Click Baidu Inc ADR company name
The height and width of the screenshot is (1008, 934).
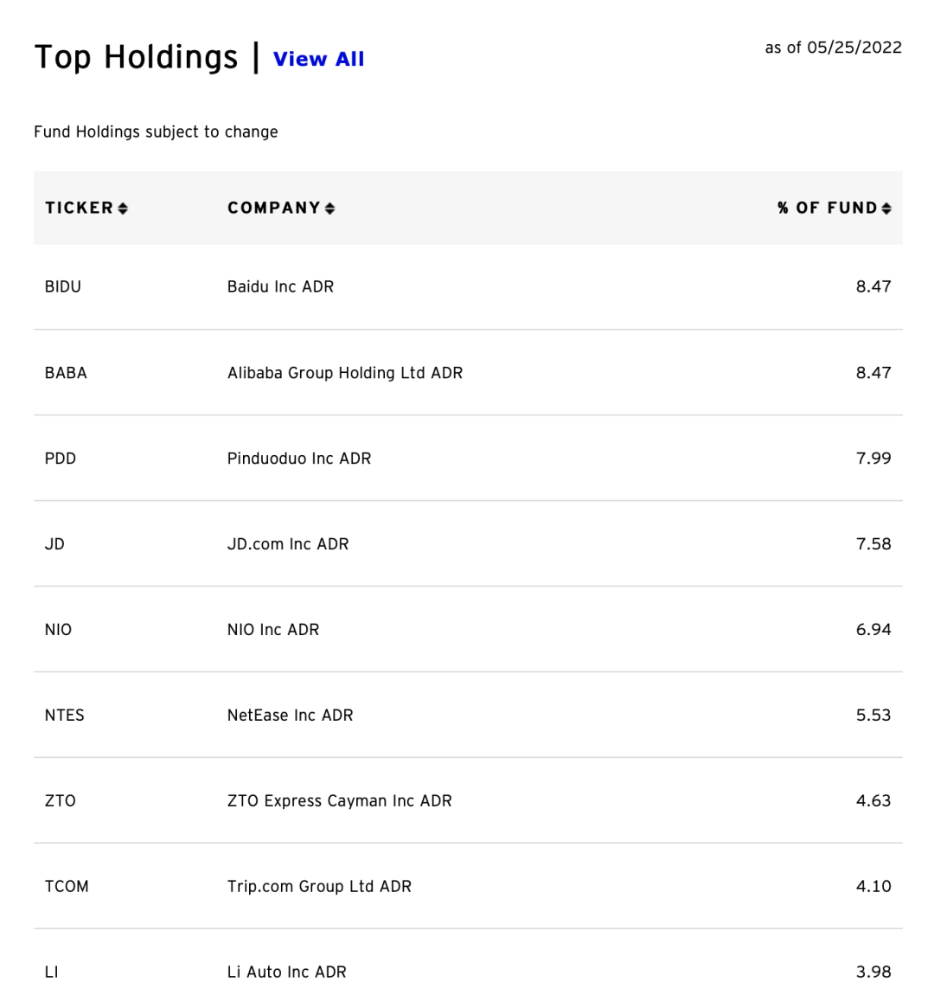[280, 286]
